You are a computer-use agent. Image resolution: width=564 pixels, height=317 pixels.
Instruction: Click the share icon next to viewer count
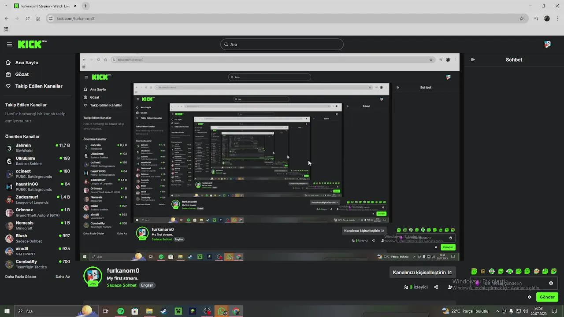[x=436, y=287]
